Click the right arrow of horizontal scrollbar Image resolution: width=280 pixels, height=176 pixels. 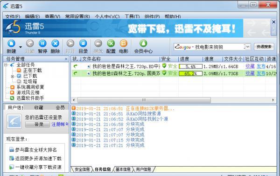point(273,100)
